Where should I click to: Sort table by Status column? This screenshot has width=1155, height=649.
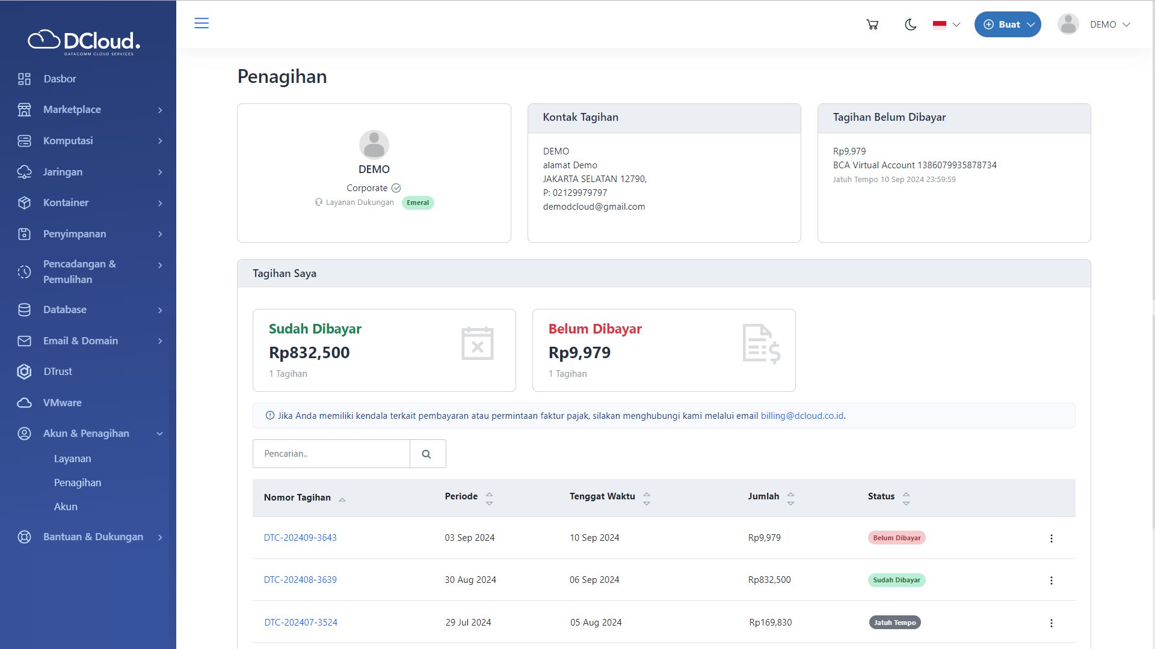coord(905,498)
